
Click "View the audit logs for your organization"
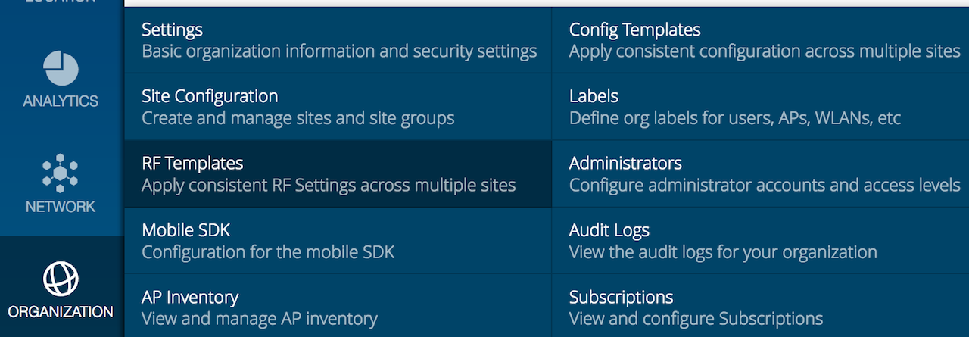pos(722,251)
